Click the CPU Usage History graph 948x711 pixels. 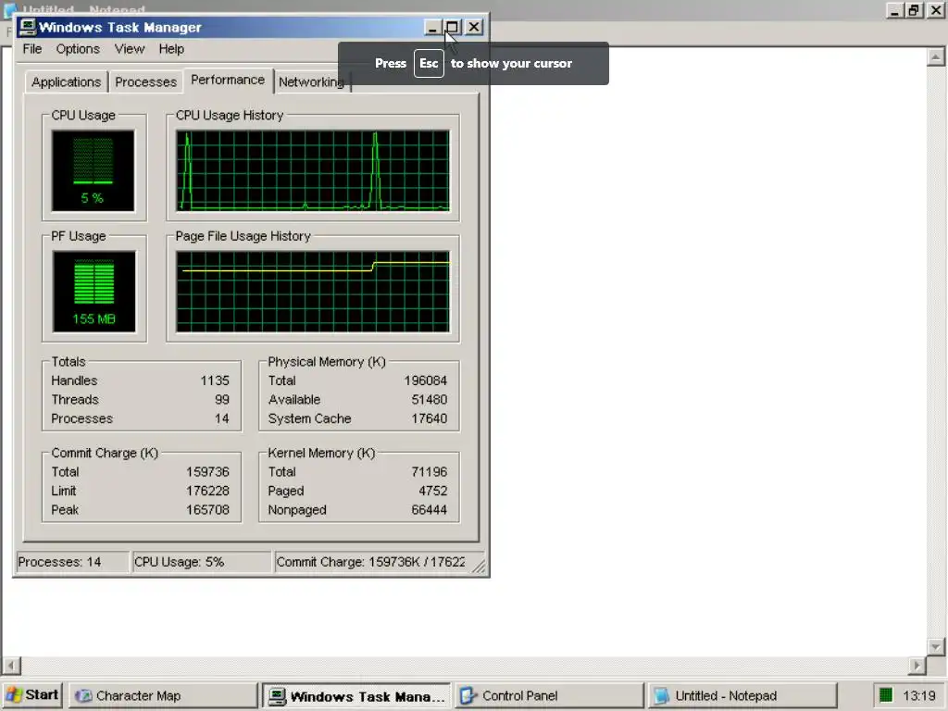tap(313, 170)
